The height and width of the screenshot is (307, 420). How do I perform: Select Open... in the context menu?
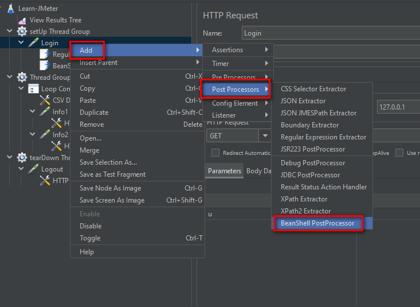point(138,138)
